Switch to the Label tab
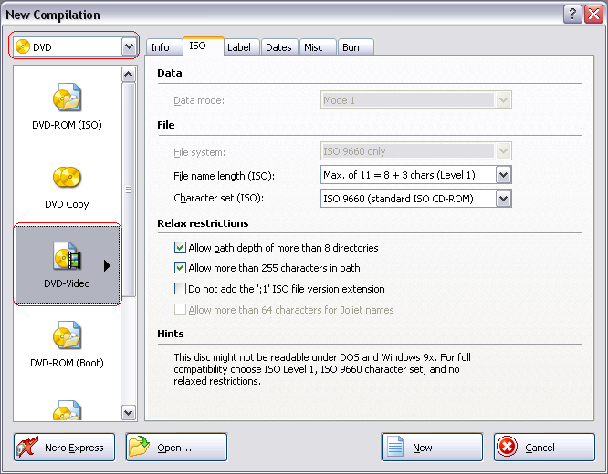This screenshot has width=608, height=474. point(239,47)
